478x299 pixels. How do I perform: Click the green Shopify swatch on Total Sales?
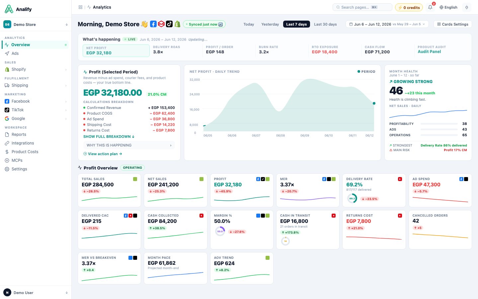click(x=135, y=179)
